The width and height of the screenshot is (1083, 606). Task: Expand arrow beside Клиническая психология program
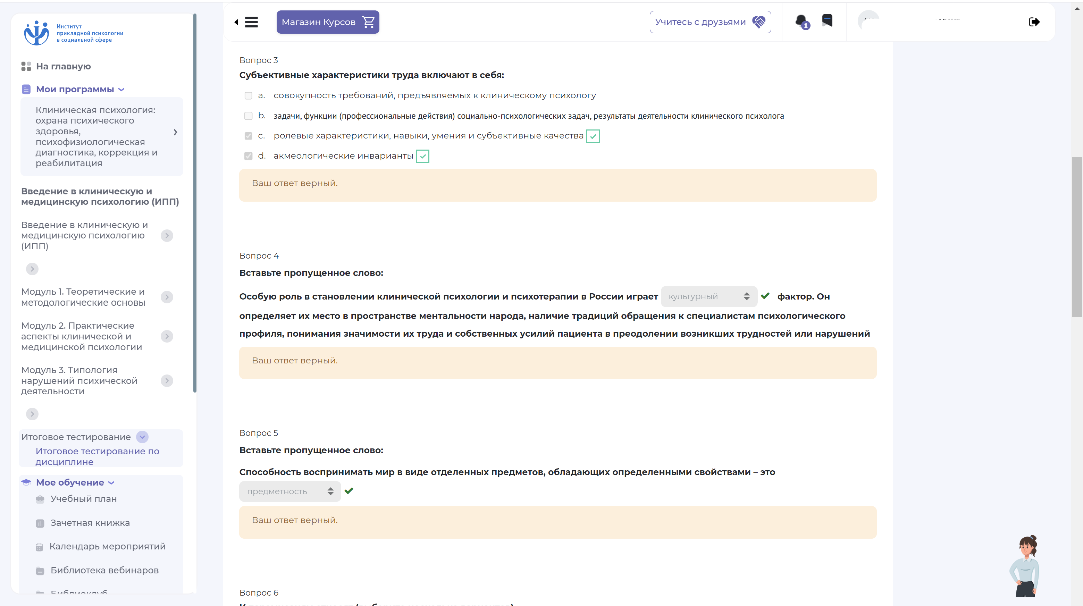pyautogui.click(x=175, y=132)
